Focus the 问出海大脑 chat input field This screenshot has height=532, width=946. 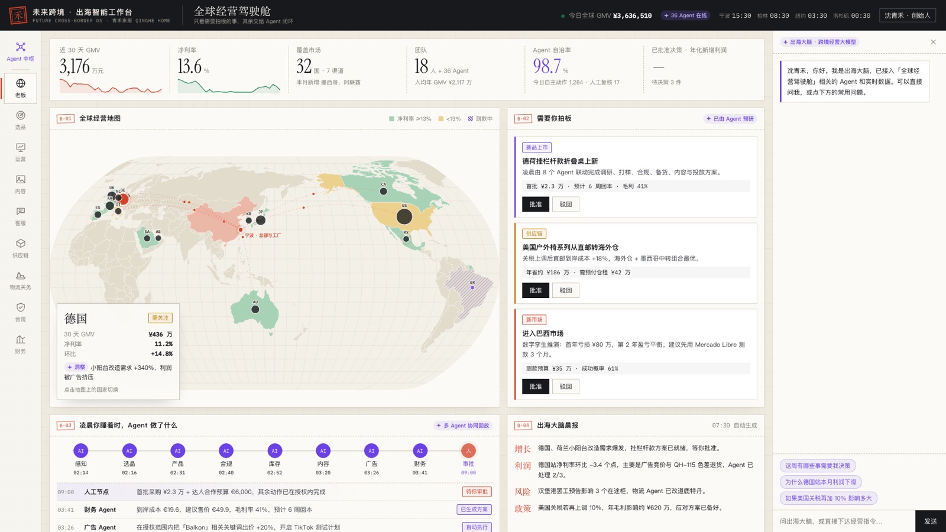click(x=844, y=521)
